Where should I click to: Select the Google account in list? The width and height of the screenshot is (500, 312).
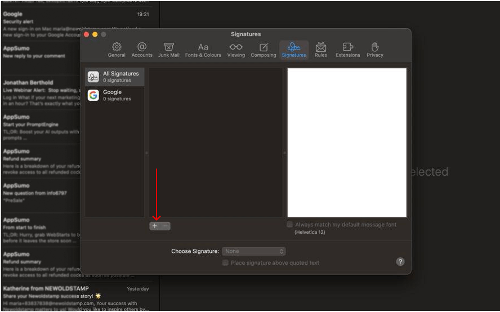[x=115, y=95]
